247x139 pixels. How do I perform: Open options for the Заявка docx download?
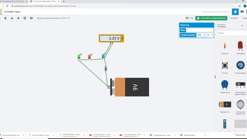pyautogui.click(x=205, y=135)
